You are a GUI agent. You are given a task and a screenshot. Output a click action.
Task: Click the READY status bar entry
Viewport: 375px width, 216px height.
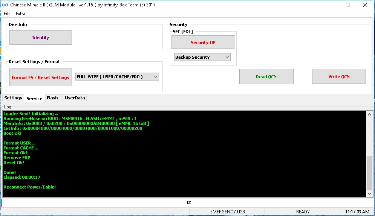(x=303, y=212)
